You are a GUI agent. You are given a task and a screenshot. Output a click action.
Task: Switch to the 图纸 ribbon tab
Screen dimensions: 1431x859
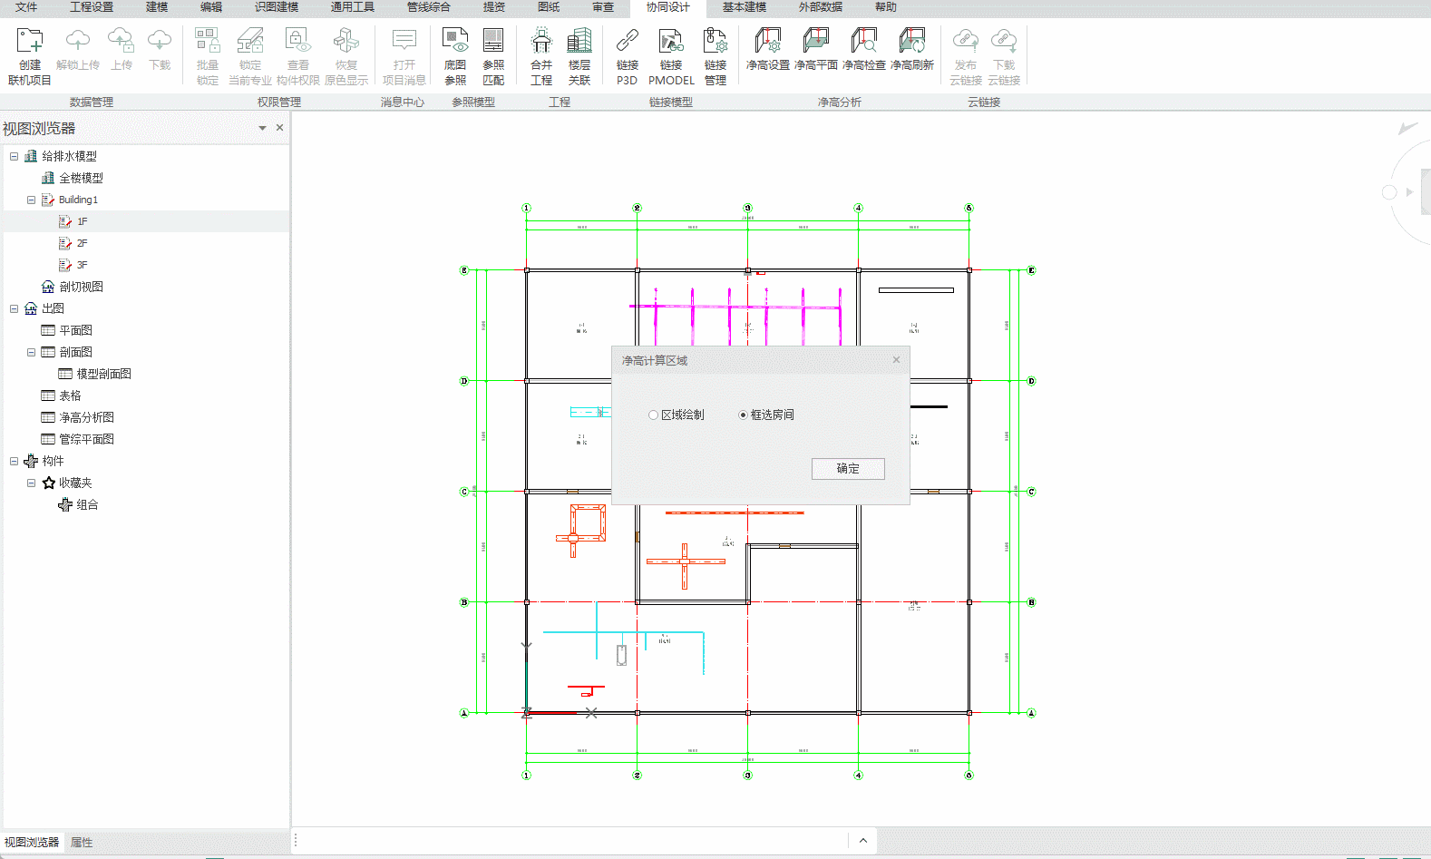549,7
